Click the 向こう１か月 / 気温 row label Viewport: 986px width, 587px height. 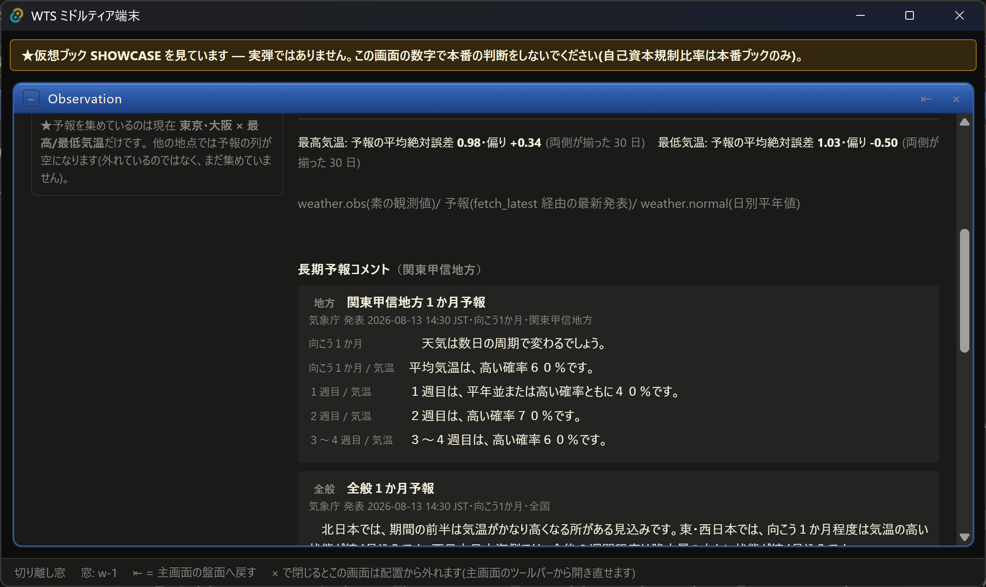(x=351, y=368)
